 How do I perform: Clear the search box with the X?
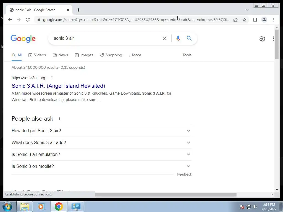[x=165, y=38]
